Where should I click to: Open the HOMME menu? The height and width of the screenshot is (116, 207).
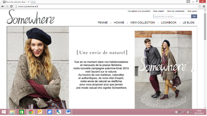[x=119, y=23]
